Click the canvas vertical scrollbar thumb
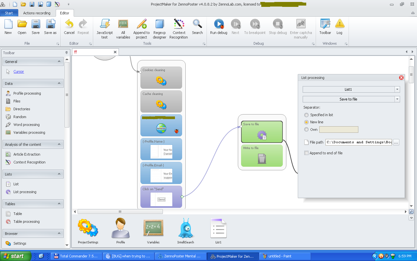This screenshot has width=417, height=261. [x=411, y=74]
